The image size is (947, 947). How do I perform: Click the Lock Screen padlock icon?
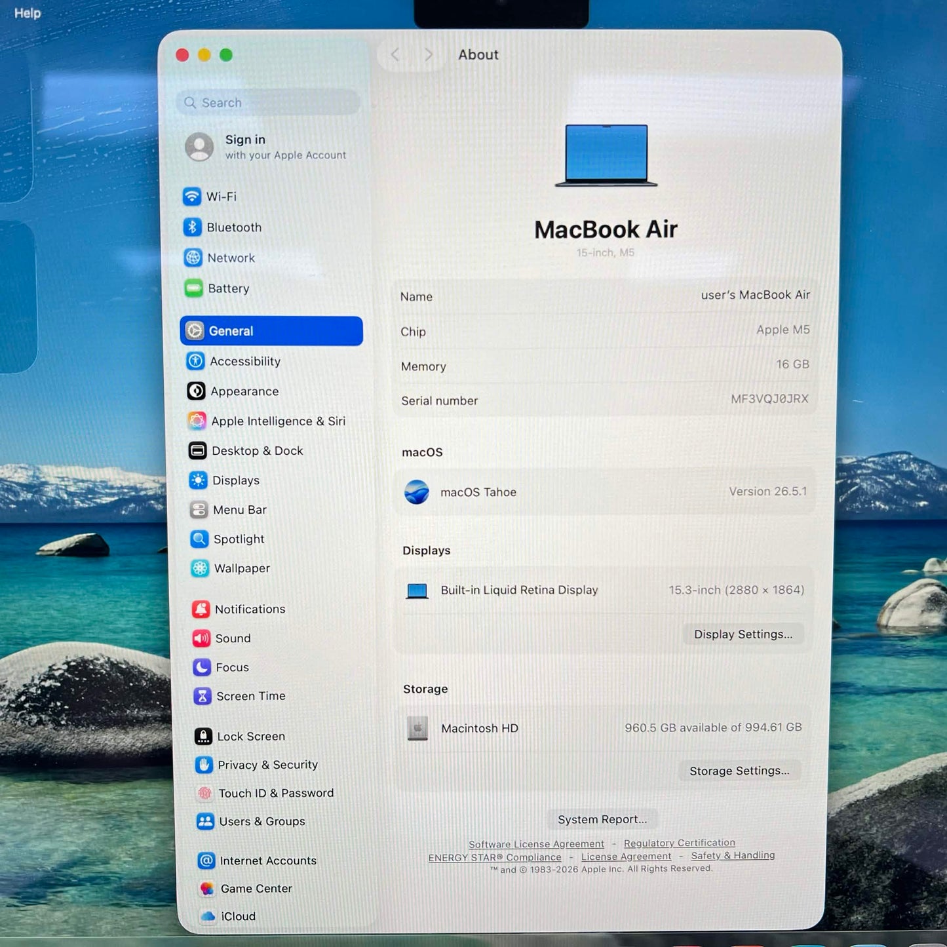coord(203,736)
